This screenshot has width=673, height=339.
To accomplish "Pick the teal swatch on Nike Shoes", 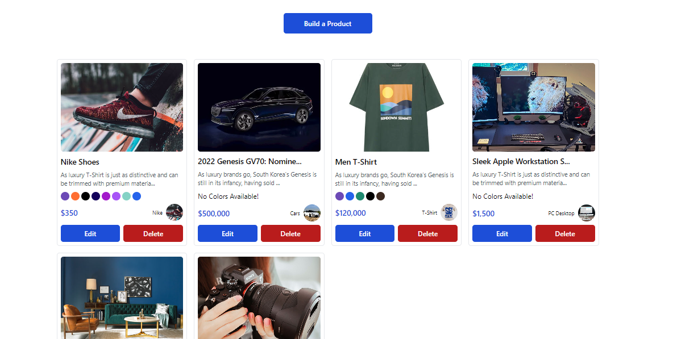I will coord(126,196).
